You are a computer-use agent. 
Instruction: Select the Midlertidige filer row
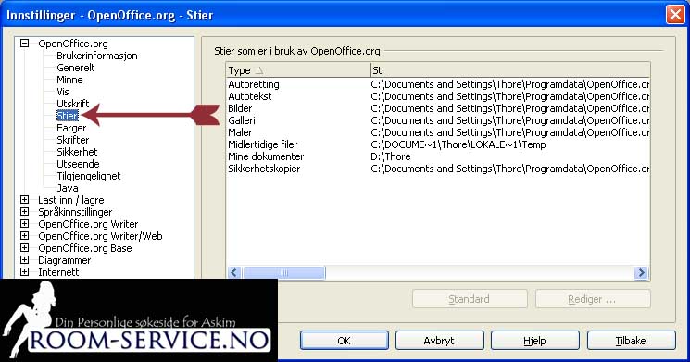point(438,144)
